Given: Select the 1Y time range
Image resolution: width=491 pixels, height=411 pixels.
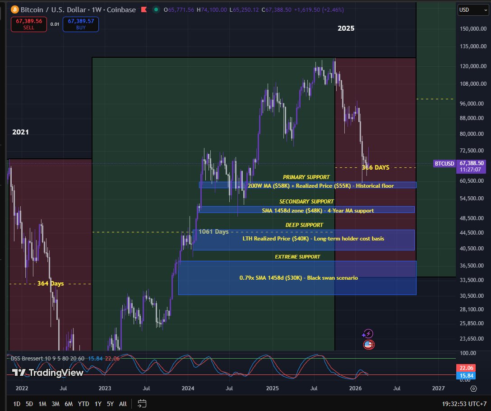Looking at the screenshot, I should click(x=98, y=404).
